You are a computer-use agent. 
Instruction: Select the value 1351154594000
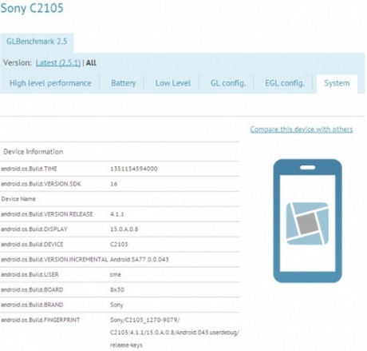point(134,169)
